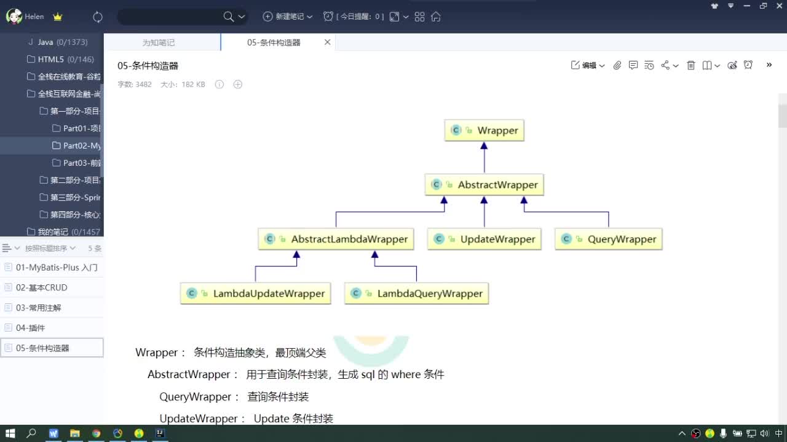
Task: Click the share icon
Action: click(665, 65)
